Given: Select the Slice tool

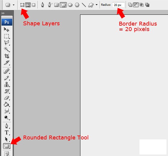Looking at the screenshot, I should (x=7, y=63).
